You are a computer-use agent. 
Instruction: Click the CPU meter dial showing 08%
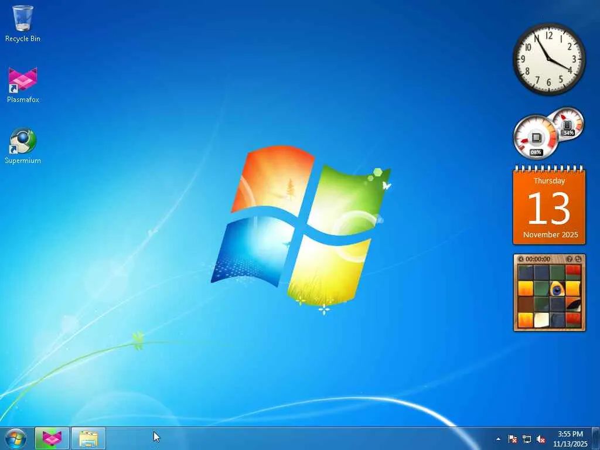(536, 137)
